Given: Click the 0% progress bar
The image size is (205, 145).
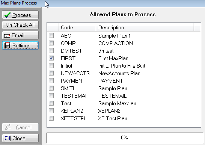Looking at the screenshot, I should tap(125, 138).
